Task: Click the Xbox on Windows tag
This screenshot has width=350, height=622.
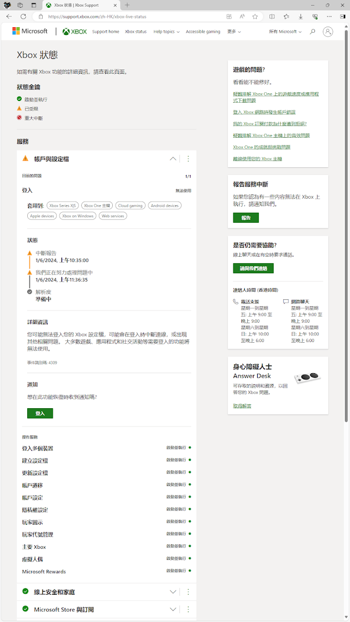Action: 78,216
